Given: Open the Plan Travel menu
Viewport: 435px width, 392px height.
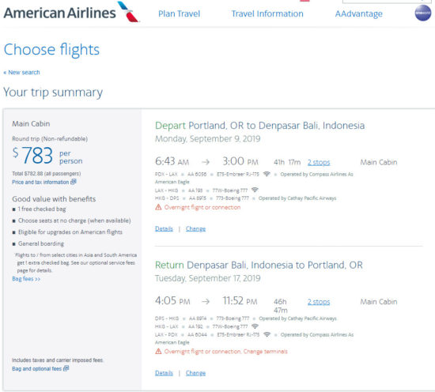Looking at the screenshot, I should pos(179,13).
